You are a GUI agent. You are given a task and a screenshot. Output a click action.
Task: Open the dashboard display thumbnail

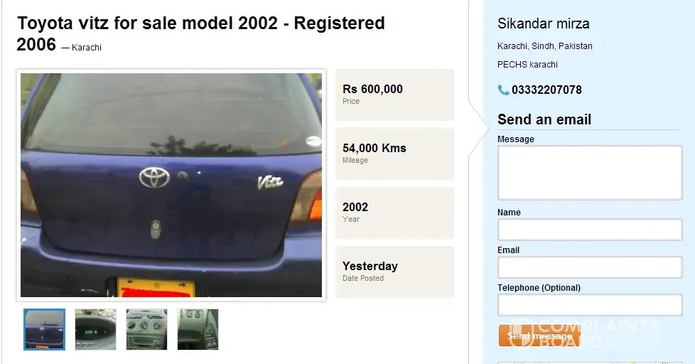pyautogui.click(x=96, y=329)
